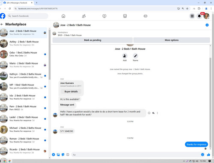214x163 pixels.
Task: Select Jose - 2 Beds 1 Bath House conversation
Action: coord(24,33)
